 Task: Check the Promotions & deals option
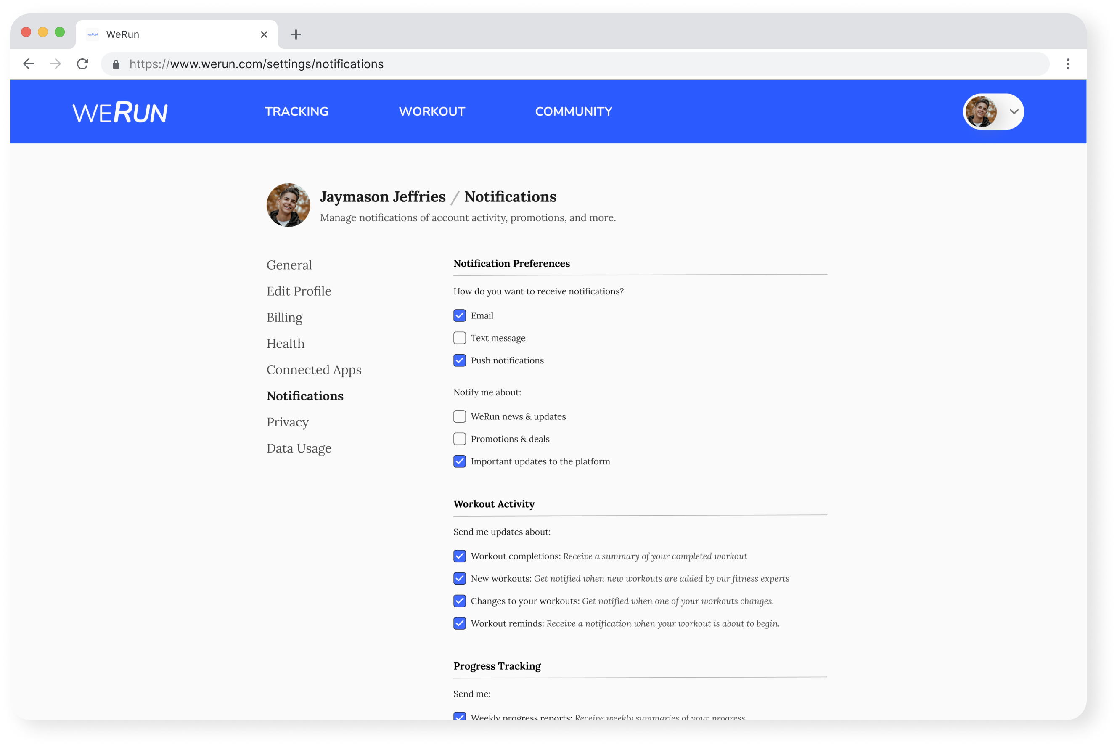coord(460,439)
